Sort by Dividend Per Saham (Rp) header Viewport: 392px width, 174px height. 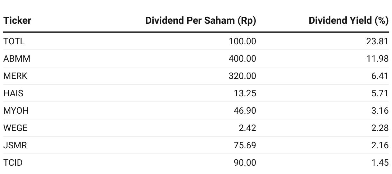(201, 21)
